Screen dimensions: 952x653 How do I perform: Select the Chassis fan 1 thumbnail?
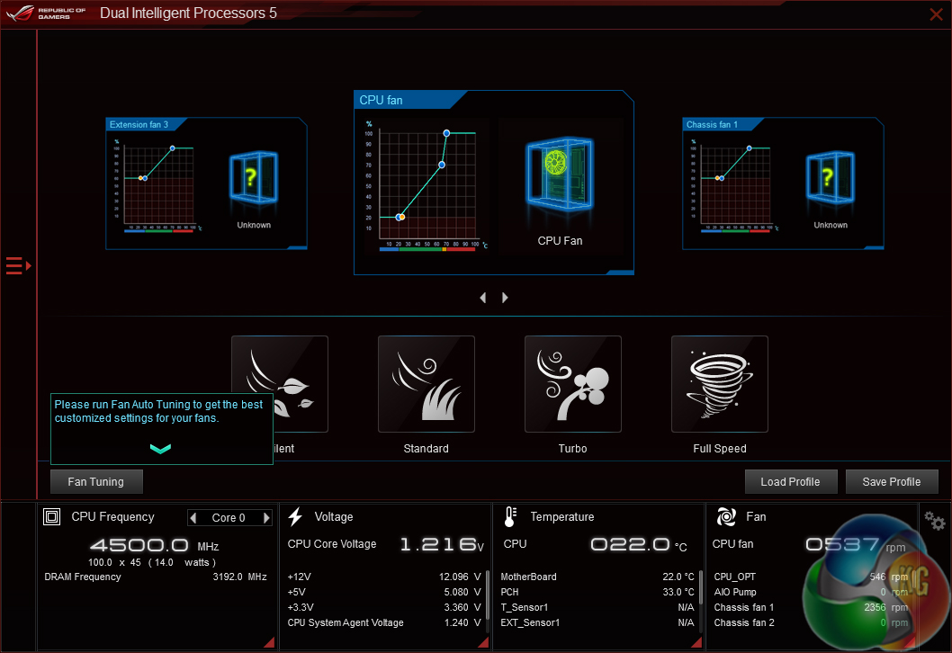pyautogui.click(x=782, y=183)
